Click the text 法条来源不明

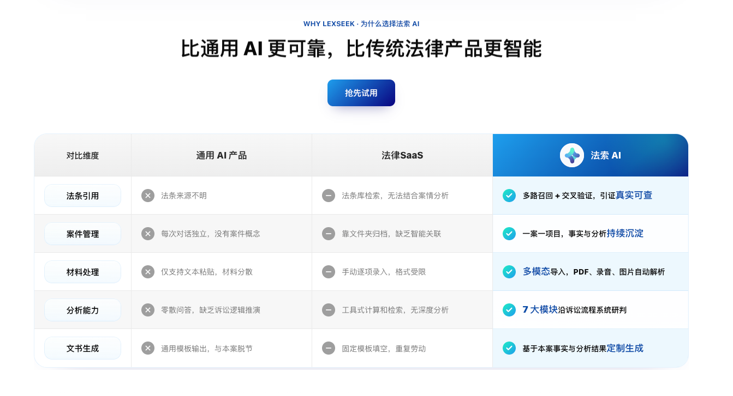(x=184, y=196)
